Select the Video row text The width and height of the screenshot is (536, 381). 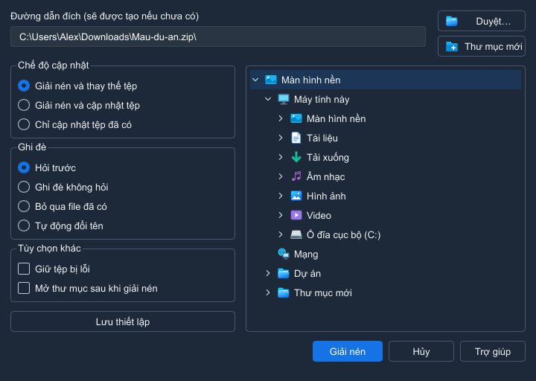(319, 216)
